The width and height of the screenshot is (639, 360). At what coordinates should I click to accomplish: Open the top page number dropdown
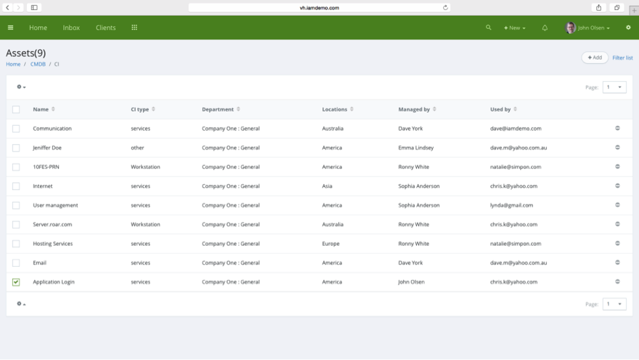click(614, 87)
